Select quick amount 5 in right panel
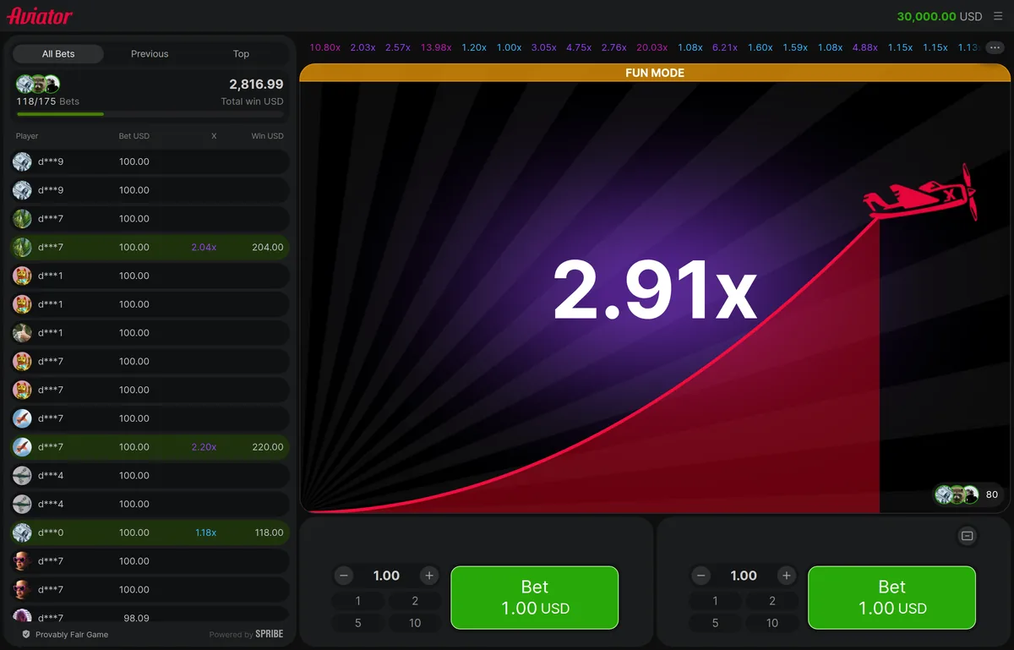Viewport: 1014px width, 650px height. 716,623
